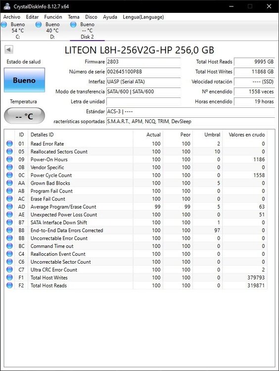This screenshot has height=371, width=279.
Task: Click Total Host Reads value 9995 GB
Action: point(254,62)
